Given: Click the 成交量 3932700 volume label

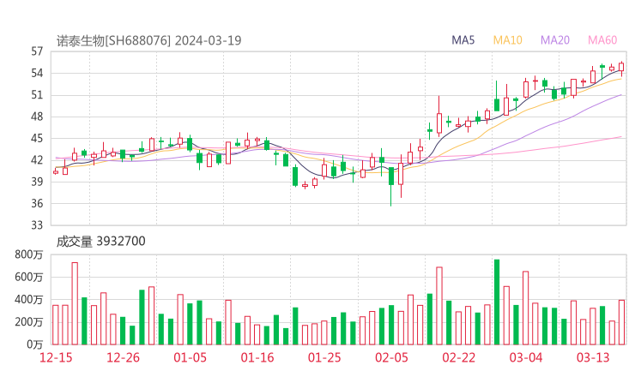Looking at the screenshot, I should tap(100, 241).
